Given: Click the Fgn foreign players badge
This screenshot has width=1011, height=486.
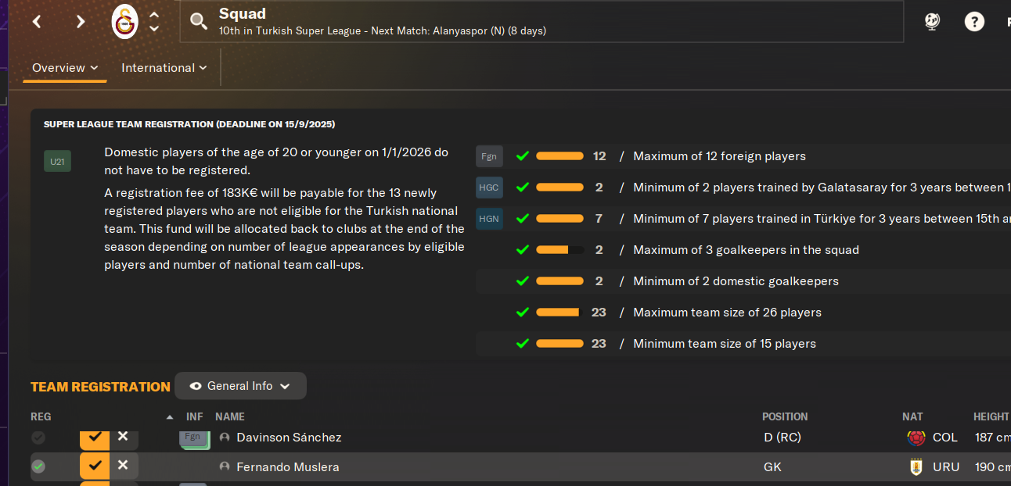Looking at the screenshot, I should (489, 156).
